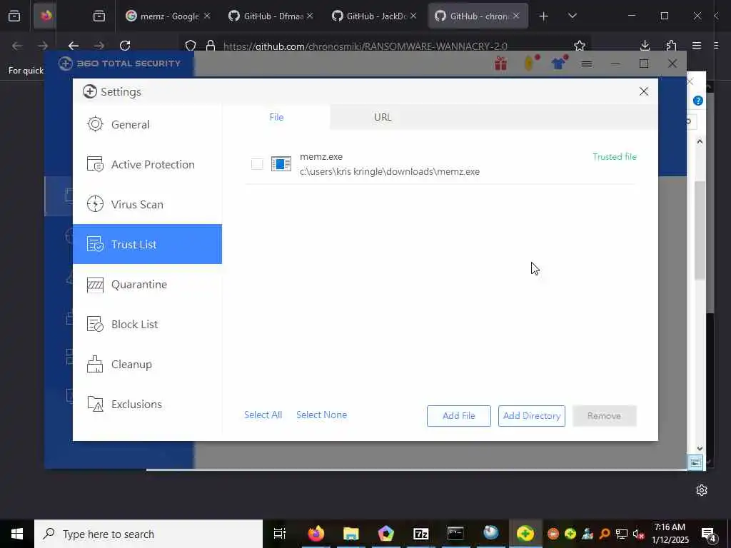Open General settings in sidebar
This screenshot has height=548, width=731.
(147, 124)
